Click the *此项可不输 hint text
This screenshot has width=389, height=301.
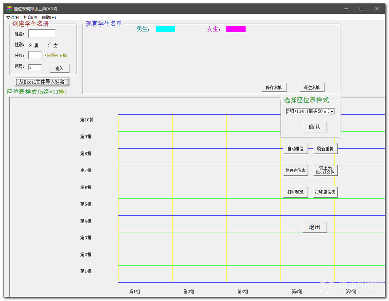(56, 56)
